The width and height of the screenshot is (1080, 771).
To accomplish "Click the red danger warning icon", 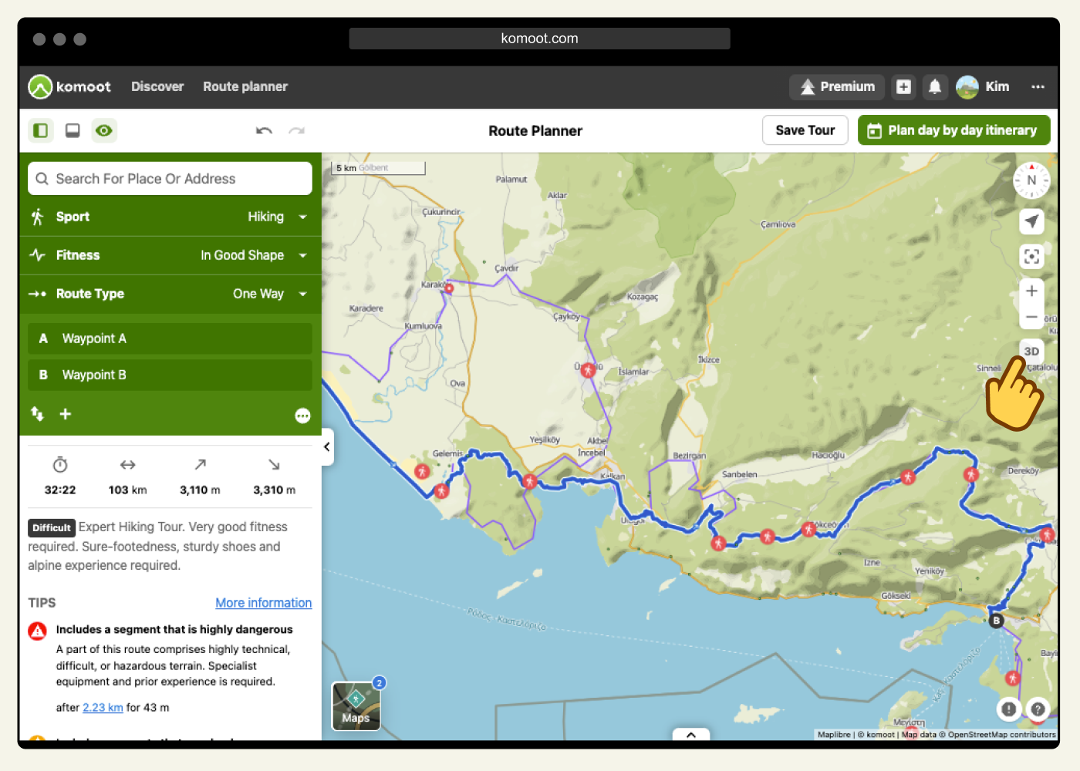I will pos(37,631).
